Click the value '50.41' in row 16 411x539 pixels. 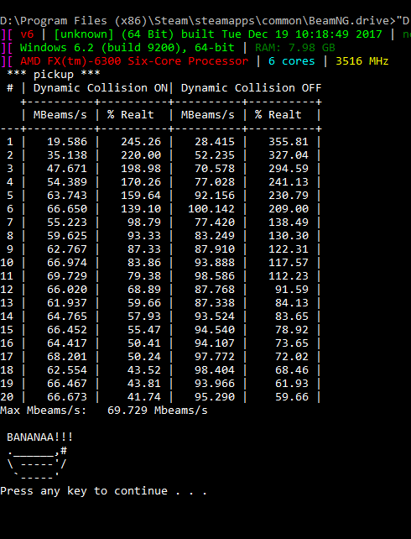coord(144,343)
